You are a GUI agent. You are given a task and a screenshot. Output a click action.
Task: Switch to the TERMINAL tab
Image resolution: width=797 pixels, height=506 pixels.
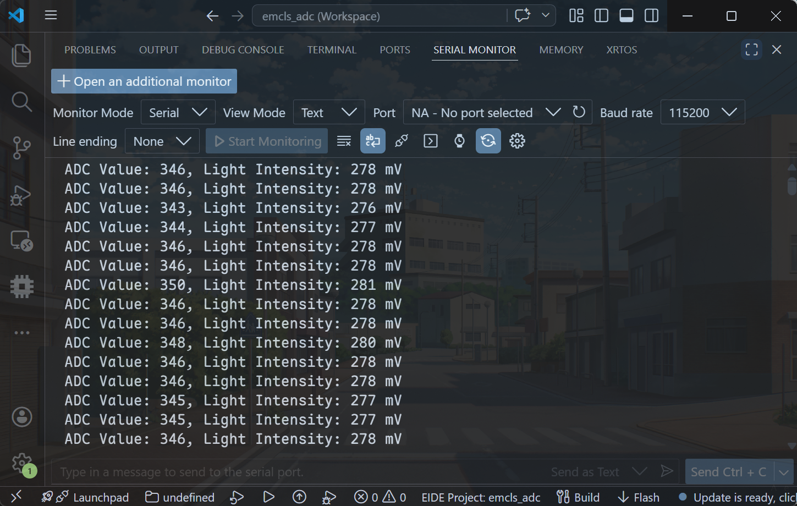(x=332, y=50)
